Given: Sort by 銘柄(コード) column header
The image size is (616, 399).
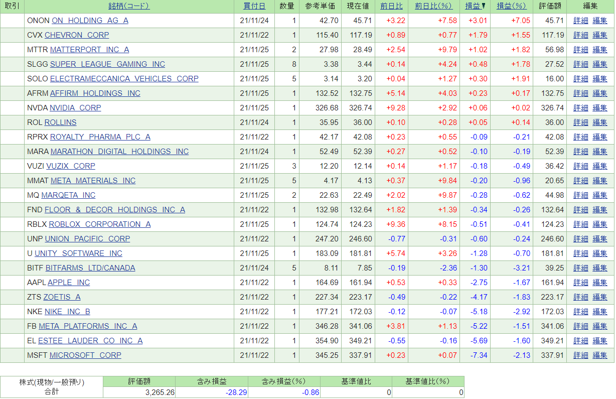Looking at the screenshot, I should tap(129, 6).
